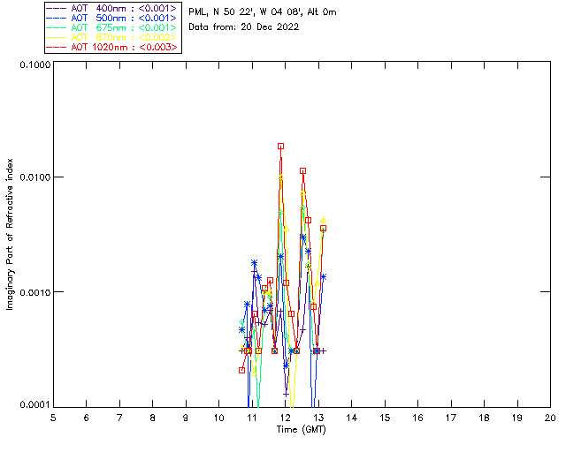
Task: Click the AOT 675nm legend entry
Action: pyautogui.click(x=112, y=27)
